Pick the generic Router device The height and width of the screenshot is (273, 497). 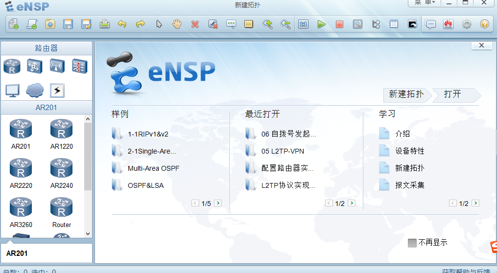click(x=62, y=212)
